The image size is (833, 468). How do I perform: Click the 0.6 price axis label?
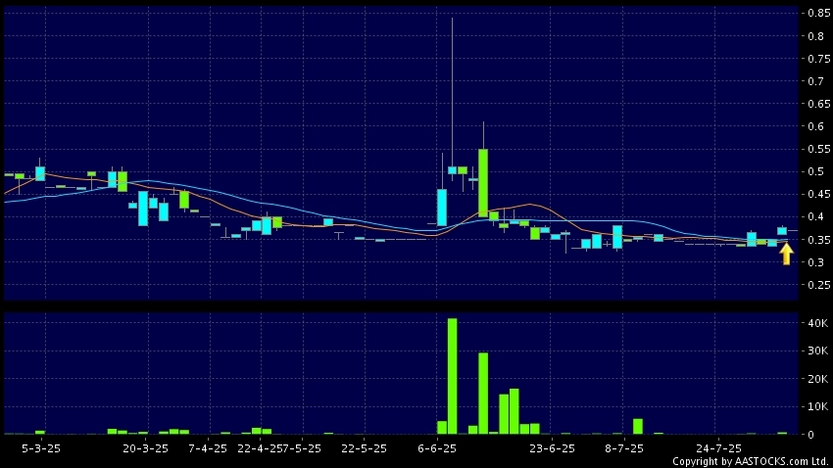click(x=816, y=126)
